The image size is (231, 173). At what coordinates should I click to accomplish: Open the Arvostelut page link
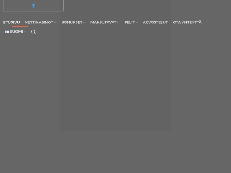click(155, 22)
